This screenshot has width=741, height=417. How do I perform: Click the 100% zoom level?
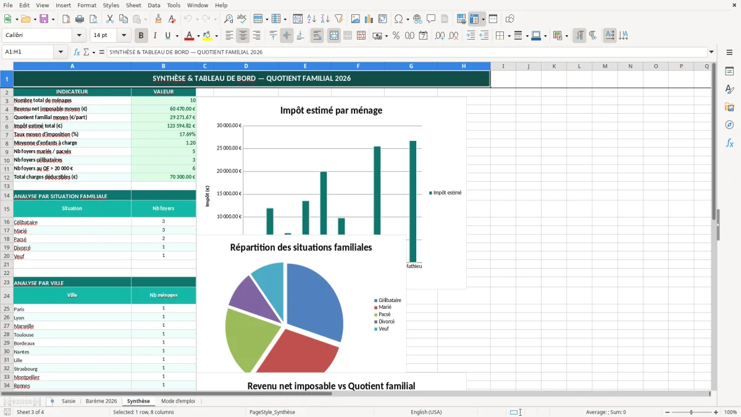[730, 412]
